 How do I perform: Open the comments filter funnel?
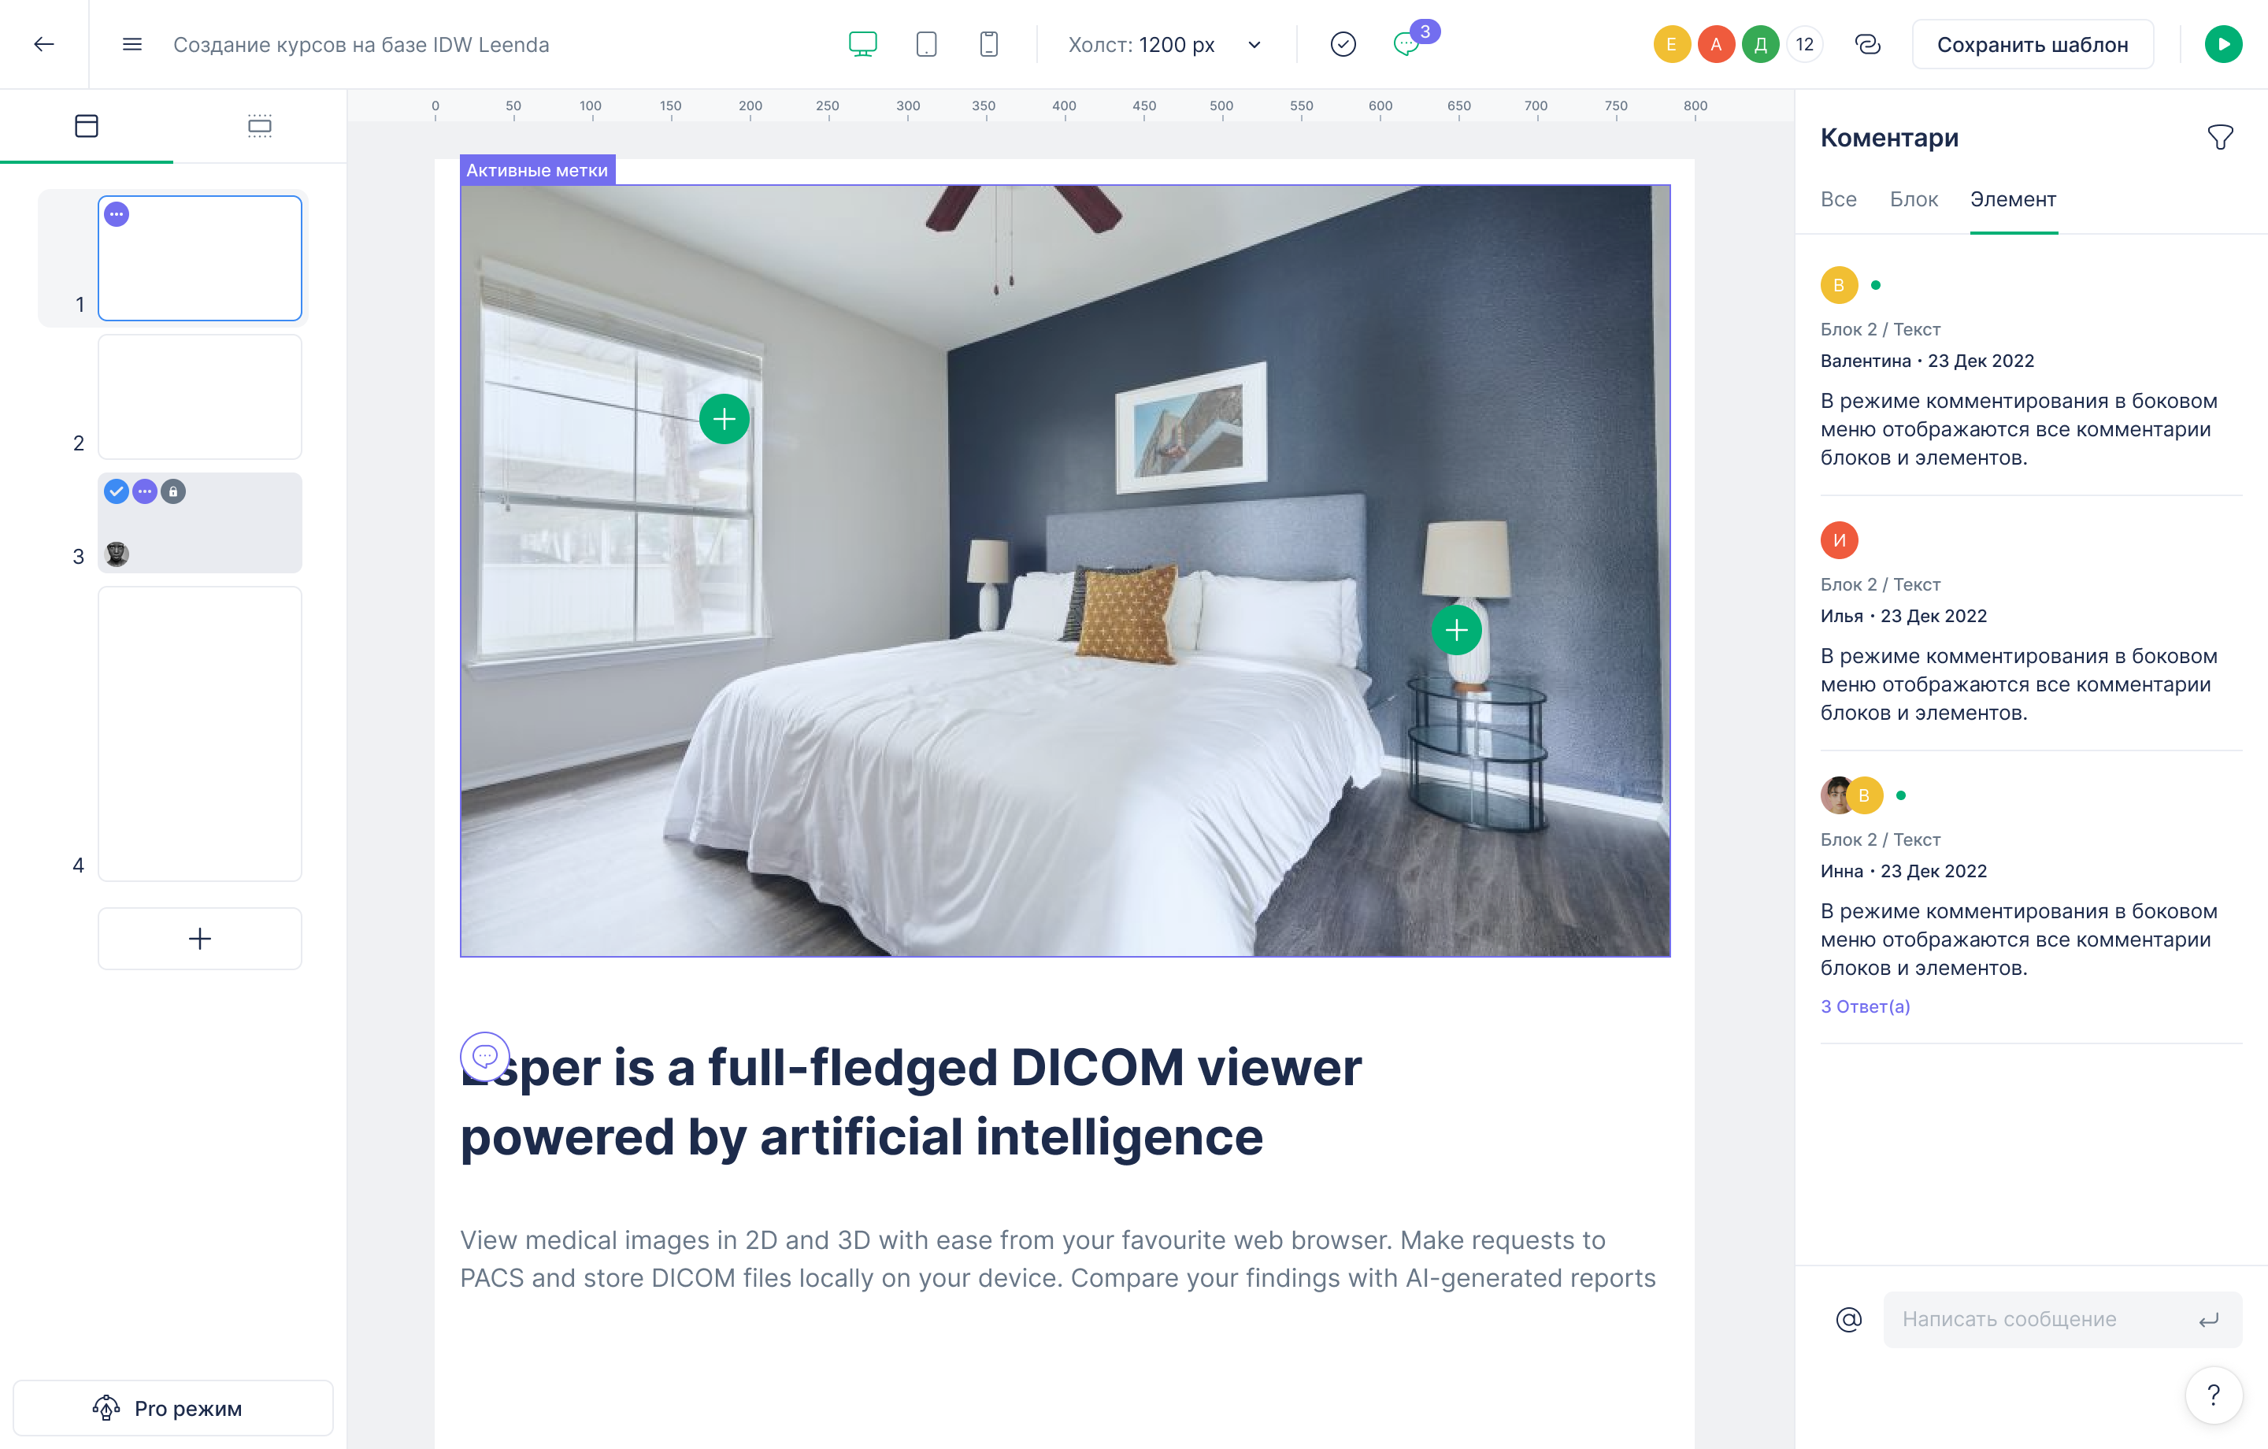tap(2220, 138)
